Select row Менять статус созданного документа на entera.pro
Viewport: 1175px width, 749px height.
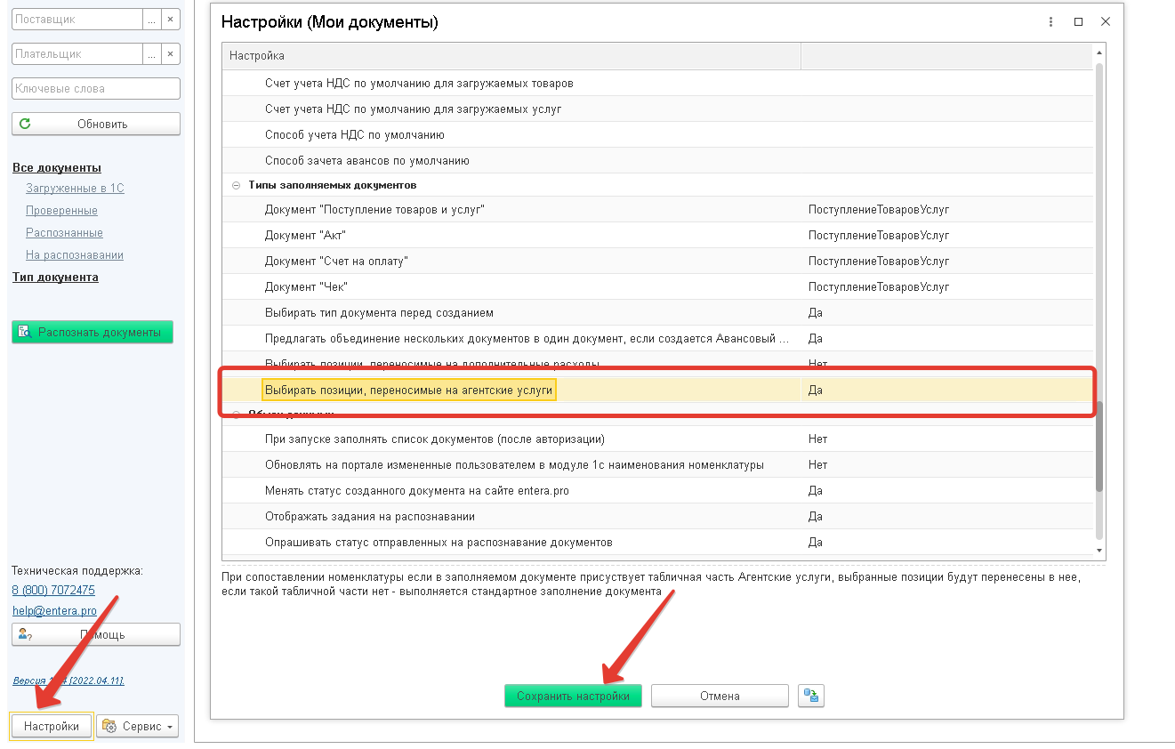coord(657,491)
